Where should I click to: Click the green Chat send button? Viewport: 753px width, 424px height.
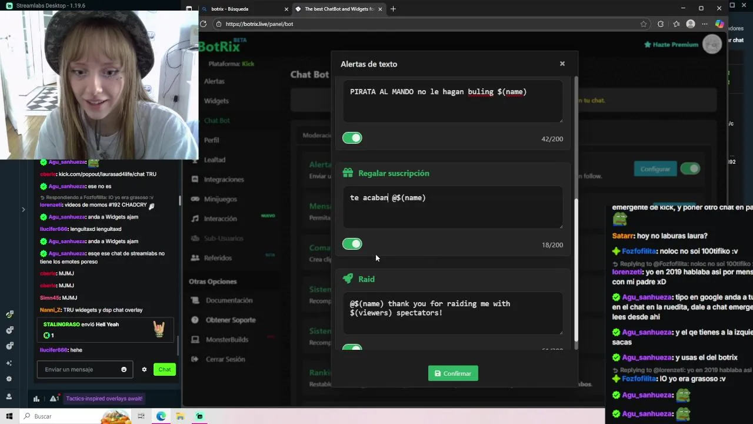(x=164, y=369)
